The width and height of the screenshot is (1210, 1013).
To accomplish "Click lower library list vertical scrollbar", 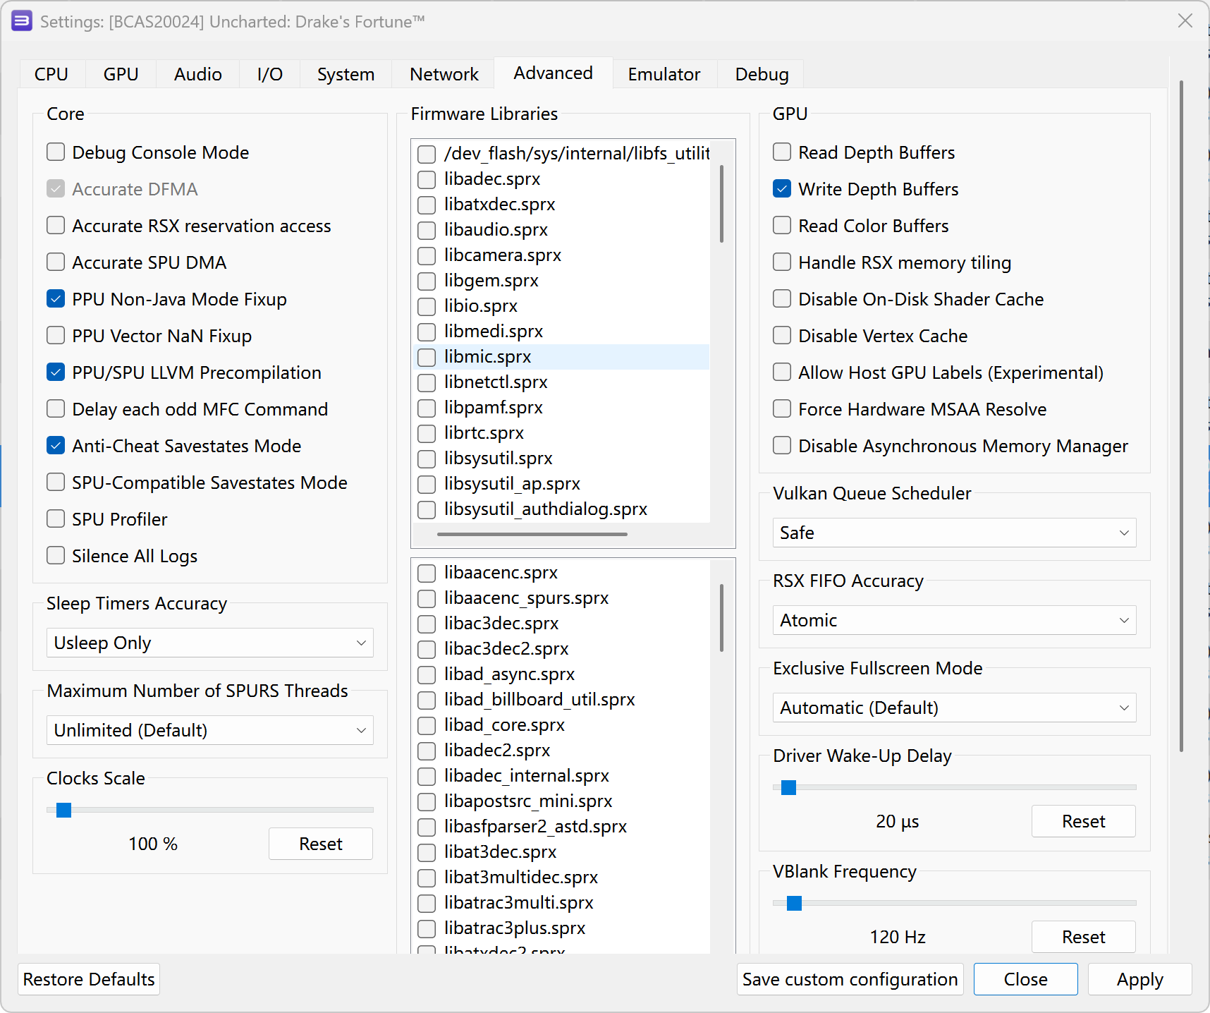I will [721, 618].
